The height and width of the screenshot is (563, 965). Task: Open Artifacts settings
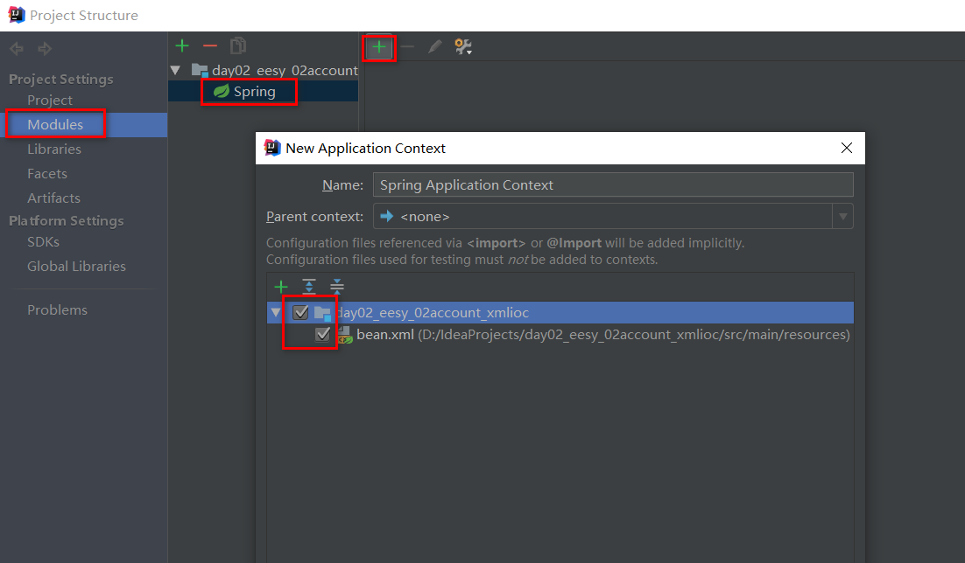[x=53, y=198]
